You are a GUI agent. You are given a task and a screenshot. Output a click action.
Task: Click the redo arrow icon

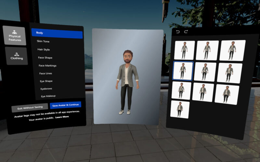[x=186, y=31]
